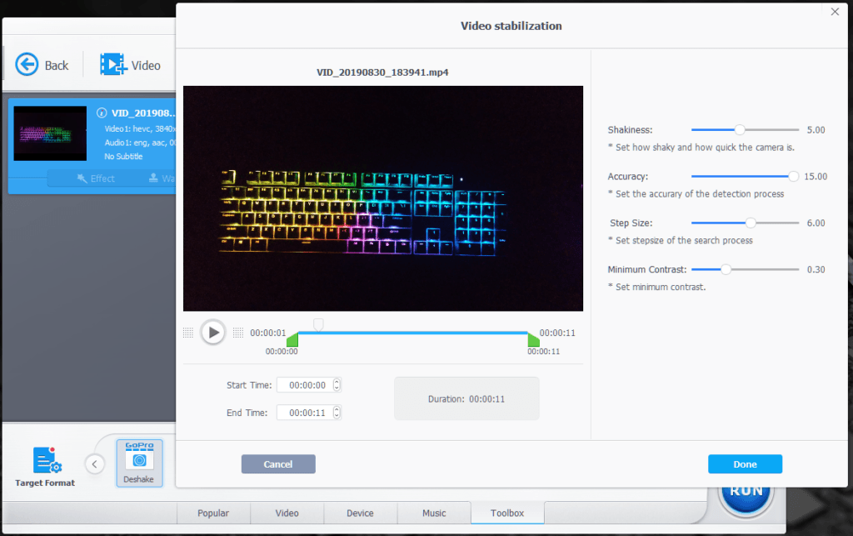Open Target Format settings icon
The image size is (853, 536).
coord(47,460)
